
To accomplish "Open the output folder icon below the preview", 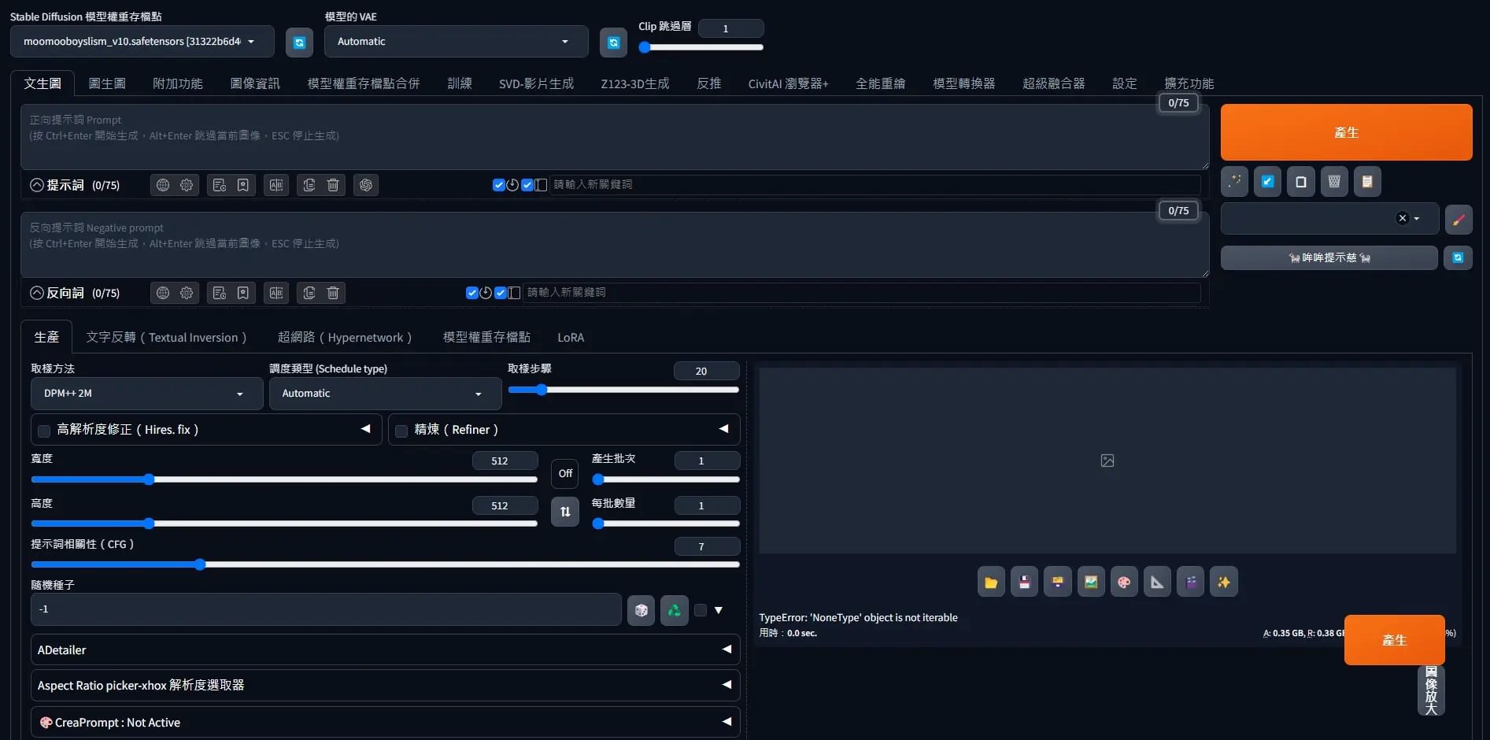I will coord(990,582).
